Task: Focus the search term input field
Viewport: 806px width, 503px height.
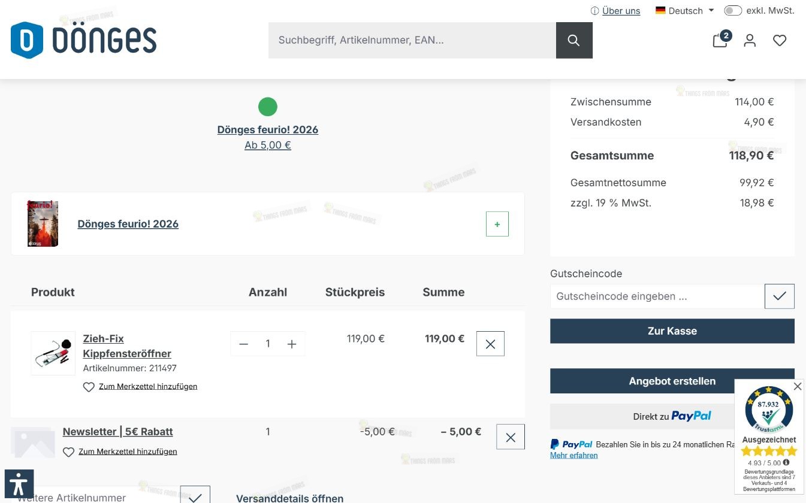Action: [412, 40]
